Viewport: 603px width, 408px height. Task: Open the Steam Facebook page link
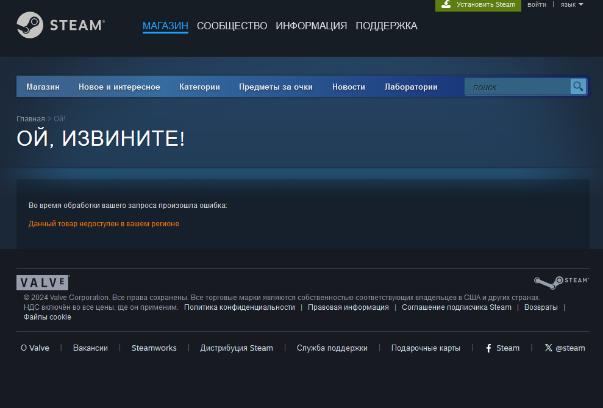point(502,348)
